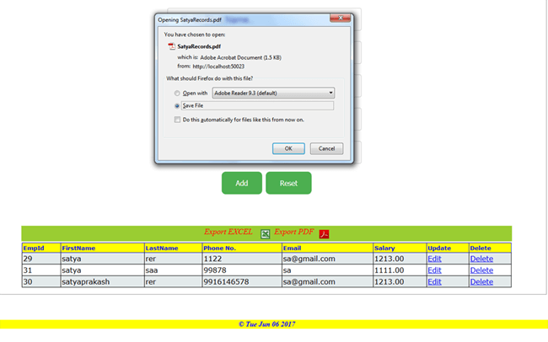This screenshot has width=548, height=342.
Task: Click the 'http://localhost:50023' source text
Action: coord(218,67)
